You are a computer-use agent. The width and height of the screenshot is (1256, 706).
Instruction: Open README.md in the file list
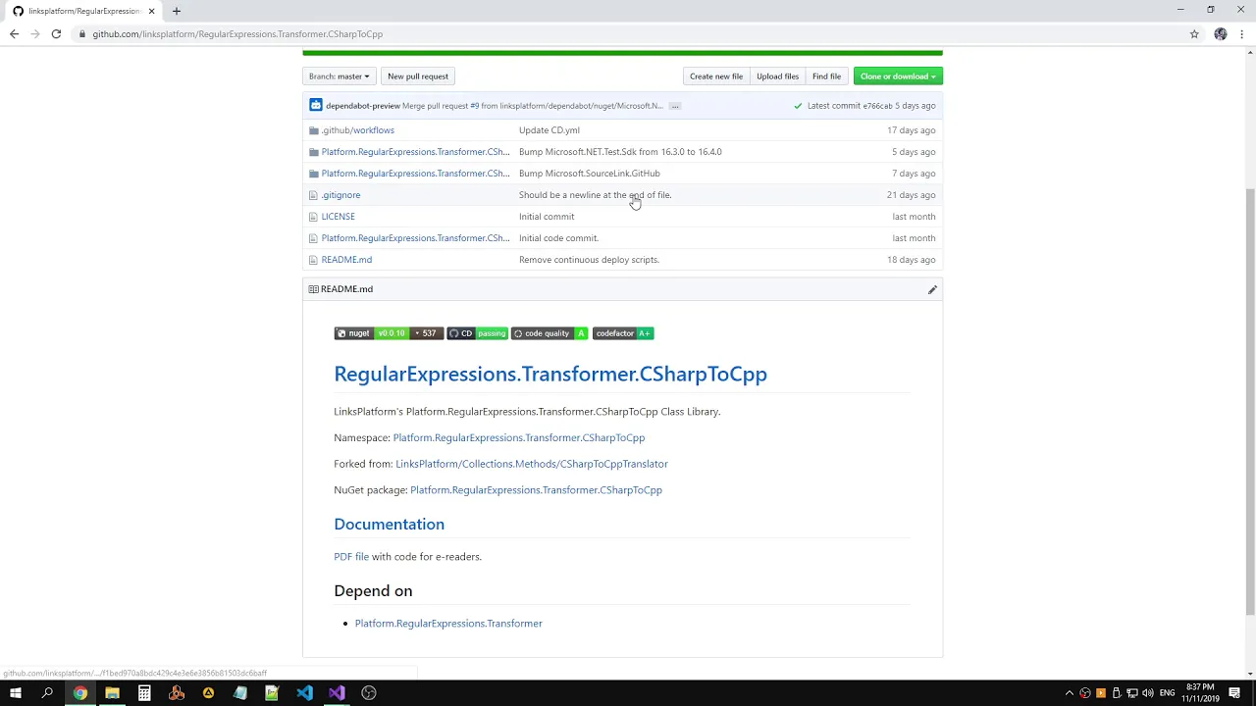pyautogui.click(x=346, y=260)
